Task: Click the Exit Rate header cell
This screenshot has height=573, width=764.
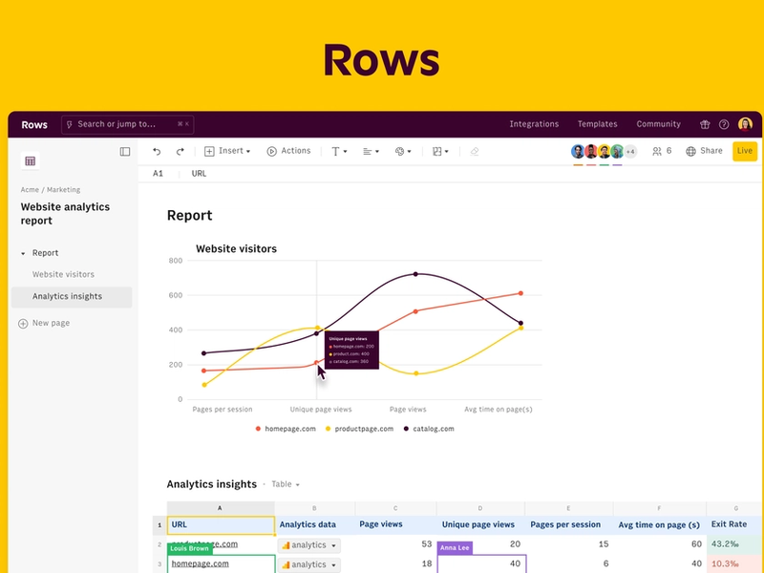Action: coord(734,524)
